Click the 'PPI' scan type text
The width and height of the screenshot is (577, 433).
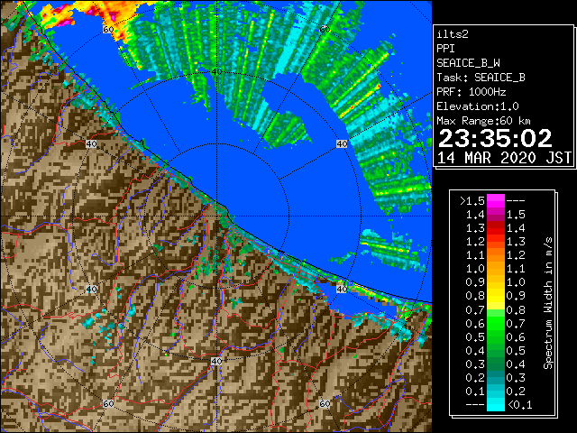click(x=445, y=49)
